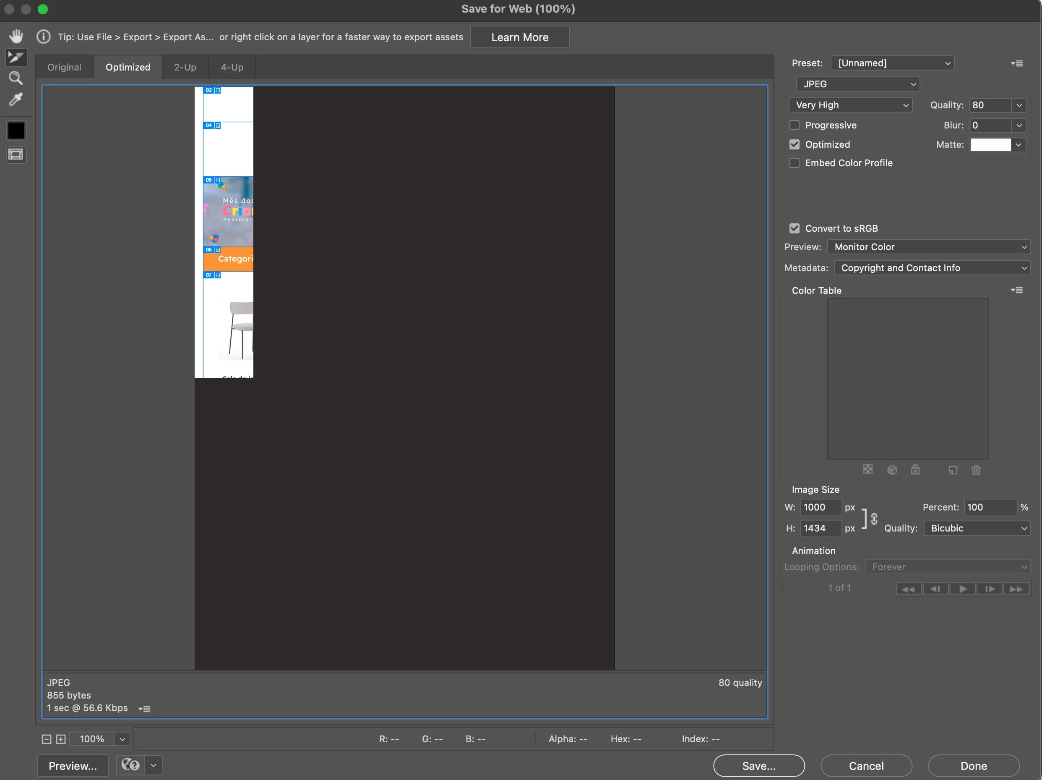This screenshot has height=780, width=1042.
Task: Click the zoom out minus icon
Action: [46, 739]
